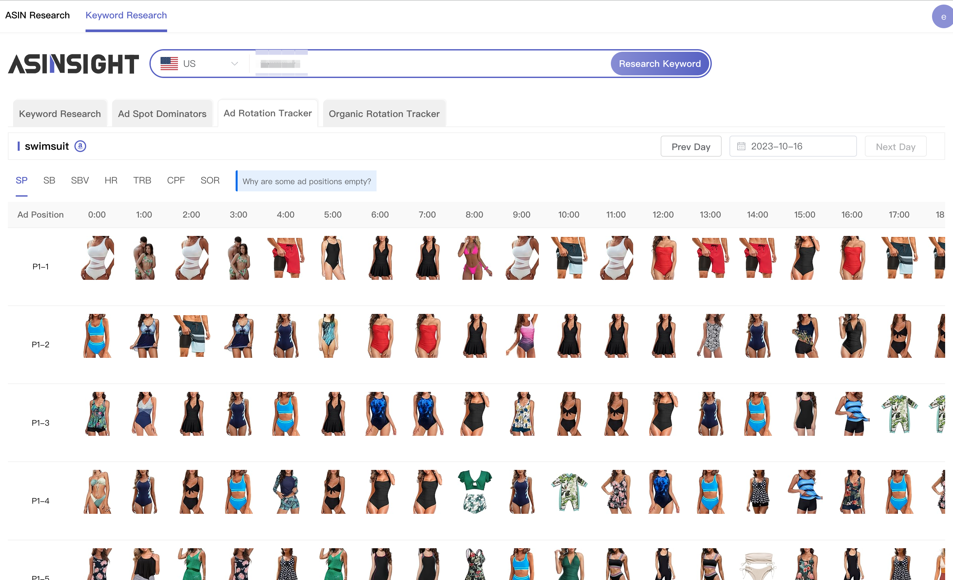This screenshot has width=953, height=580.
Task: Open P1-3 blue striped tankini at 16:00
Action: [x=852, y=414]
